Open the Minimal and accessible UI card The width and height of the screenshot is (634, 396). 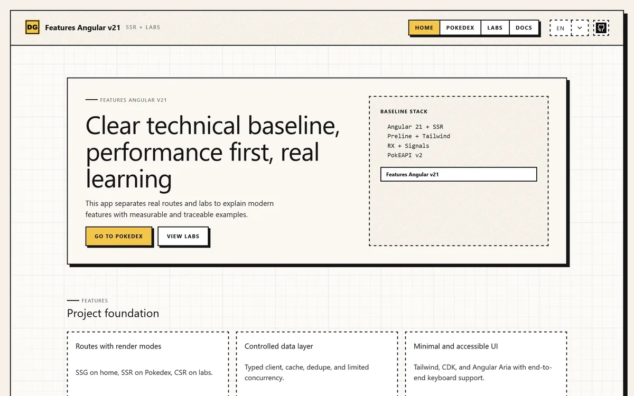[486, 364]
